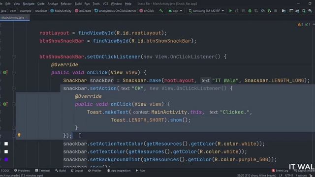The image size is (315, 177).
Task: Open the Profile app gauge icon
Action: tap(262, 11)
